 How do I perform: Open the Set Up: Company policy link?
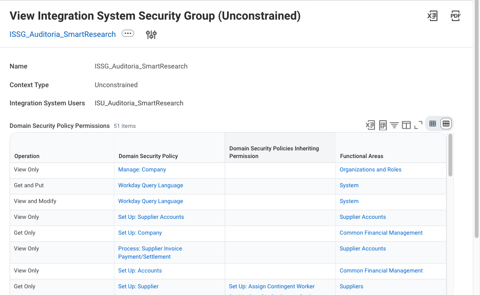(x=140, y=233)
